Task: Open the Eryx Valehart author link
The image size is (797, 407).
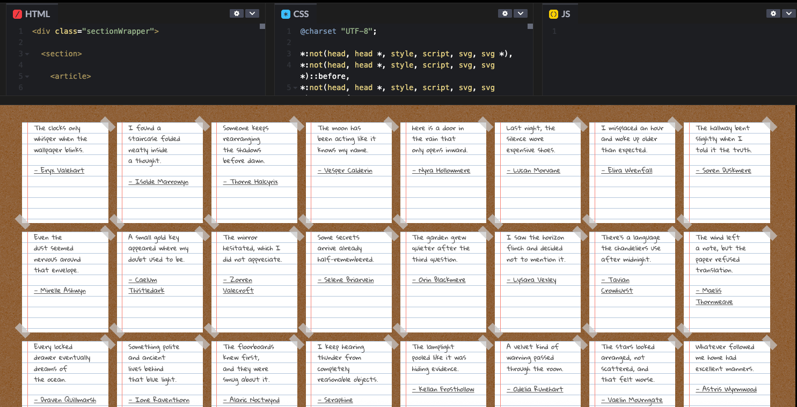Action: (x=59, y=171)
